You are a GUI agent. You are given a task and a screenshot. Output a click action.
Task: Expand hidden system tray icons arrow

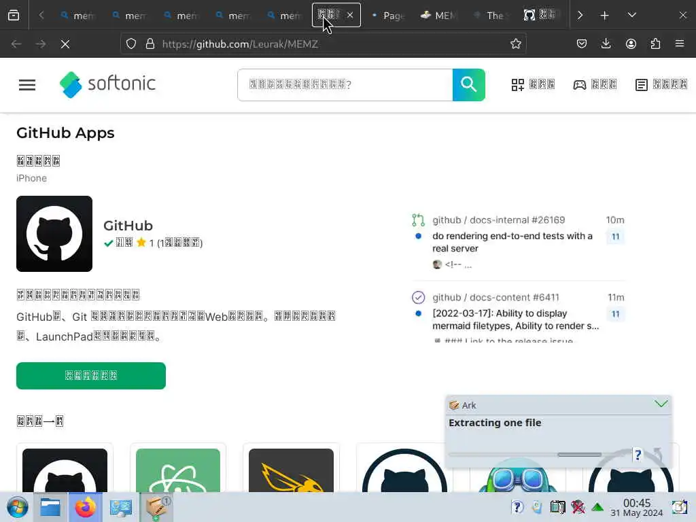pos(597,507)
